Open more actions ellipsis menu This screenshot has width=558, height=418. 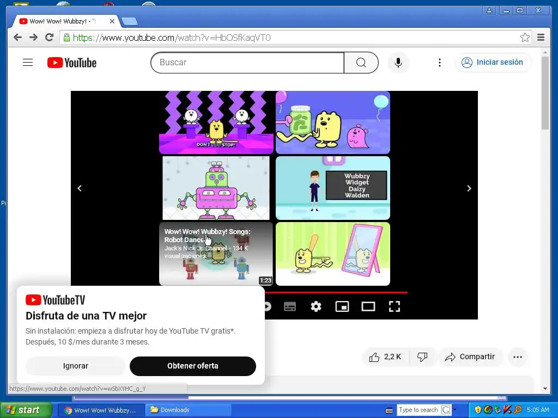pyautogui.click(x=518, y=357)
